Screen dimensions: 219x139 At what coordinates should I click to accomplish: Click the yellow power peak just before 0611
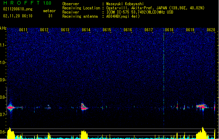[11, 133]
